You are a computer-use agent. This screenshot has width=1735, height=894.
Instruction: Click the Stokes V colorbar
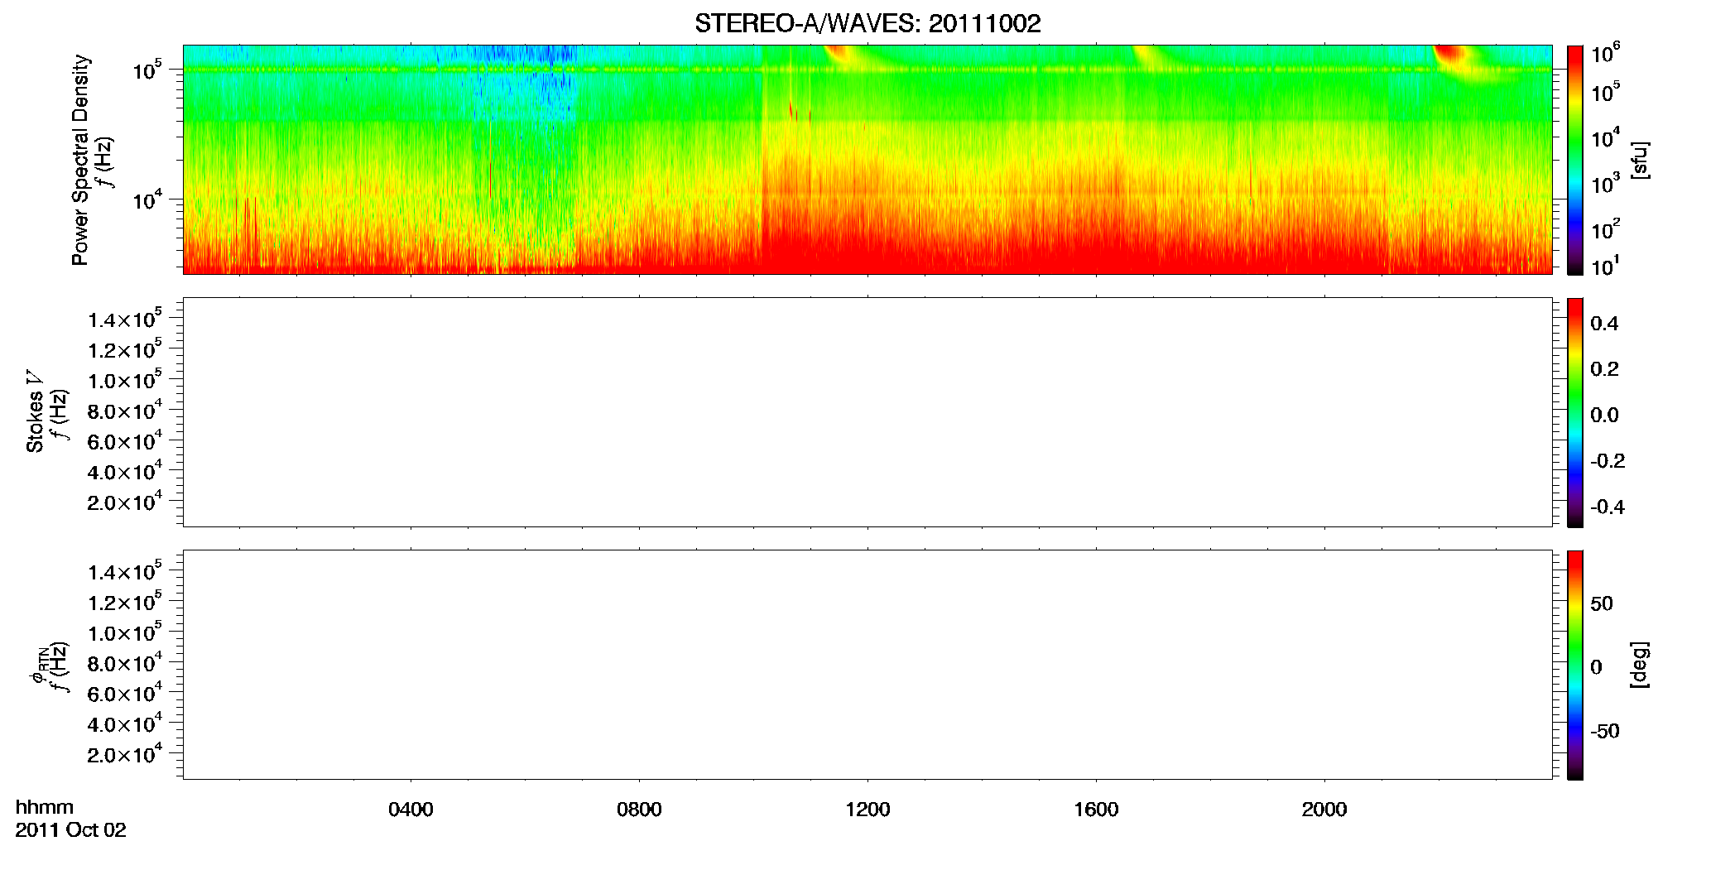(x=1575, y=412)
